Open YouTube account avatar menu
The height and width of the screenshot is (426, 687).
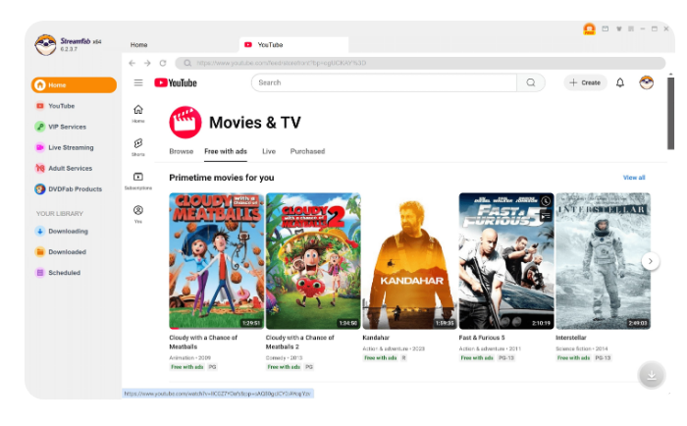646,82
